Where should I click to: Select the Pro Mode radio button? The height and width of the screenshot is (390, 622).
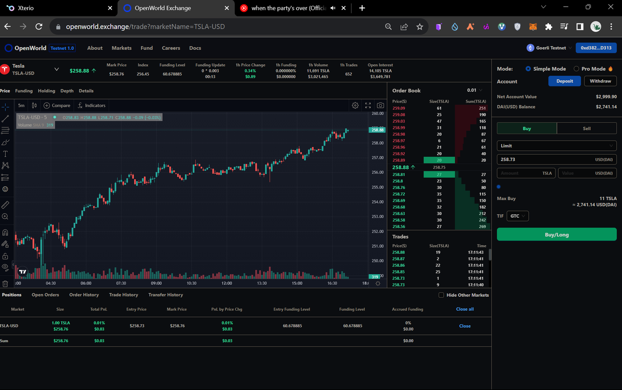click(x=576, y=69)
